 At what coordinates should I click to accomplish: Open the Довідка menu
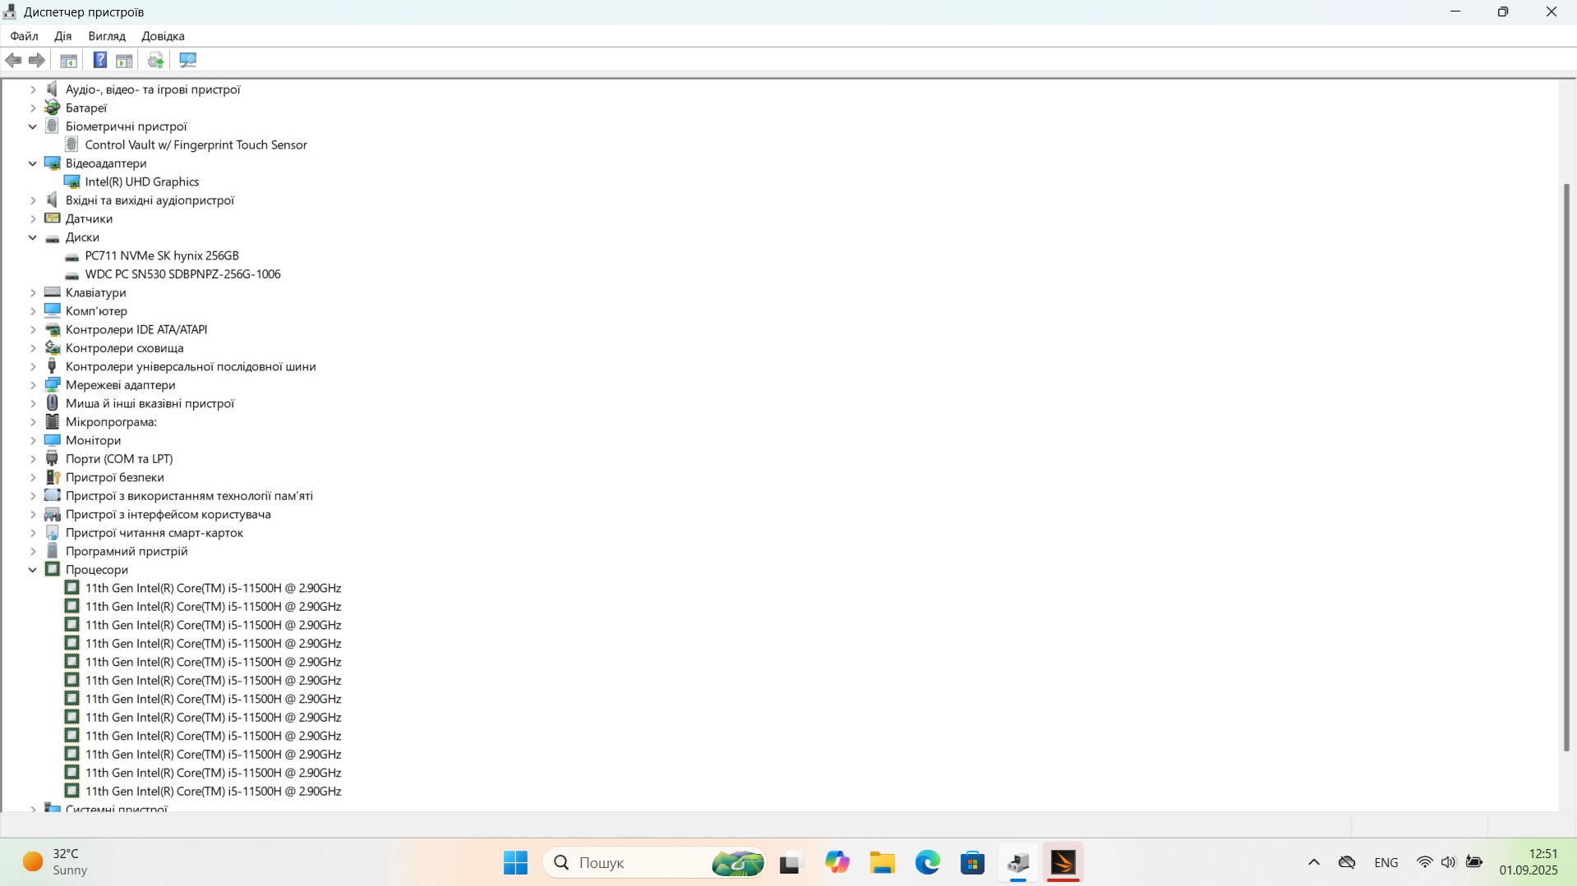click(x=163, y=36)
